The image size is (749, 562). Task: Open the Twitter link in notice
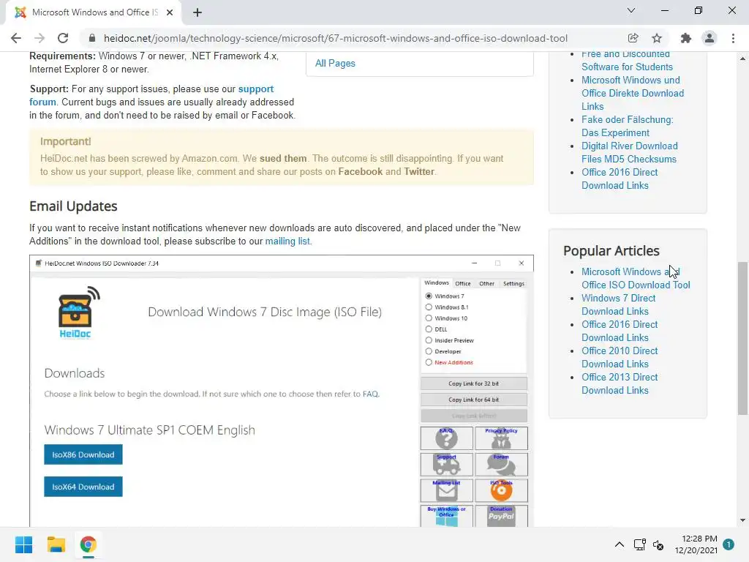pyautogui.click(x=419, y=171)
